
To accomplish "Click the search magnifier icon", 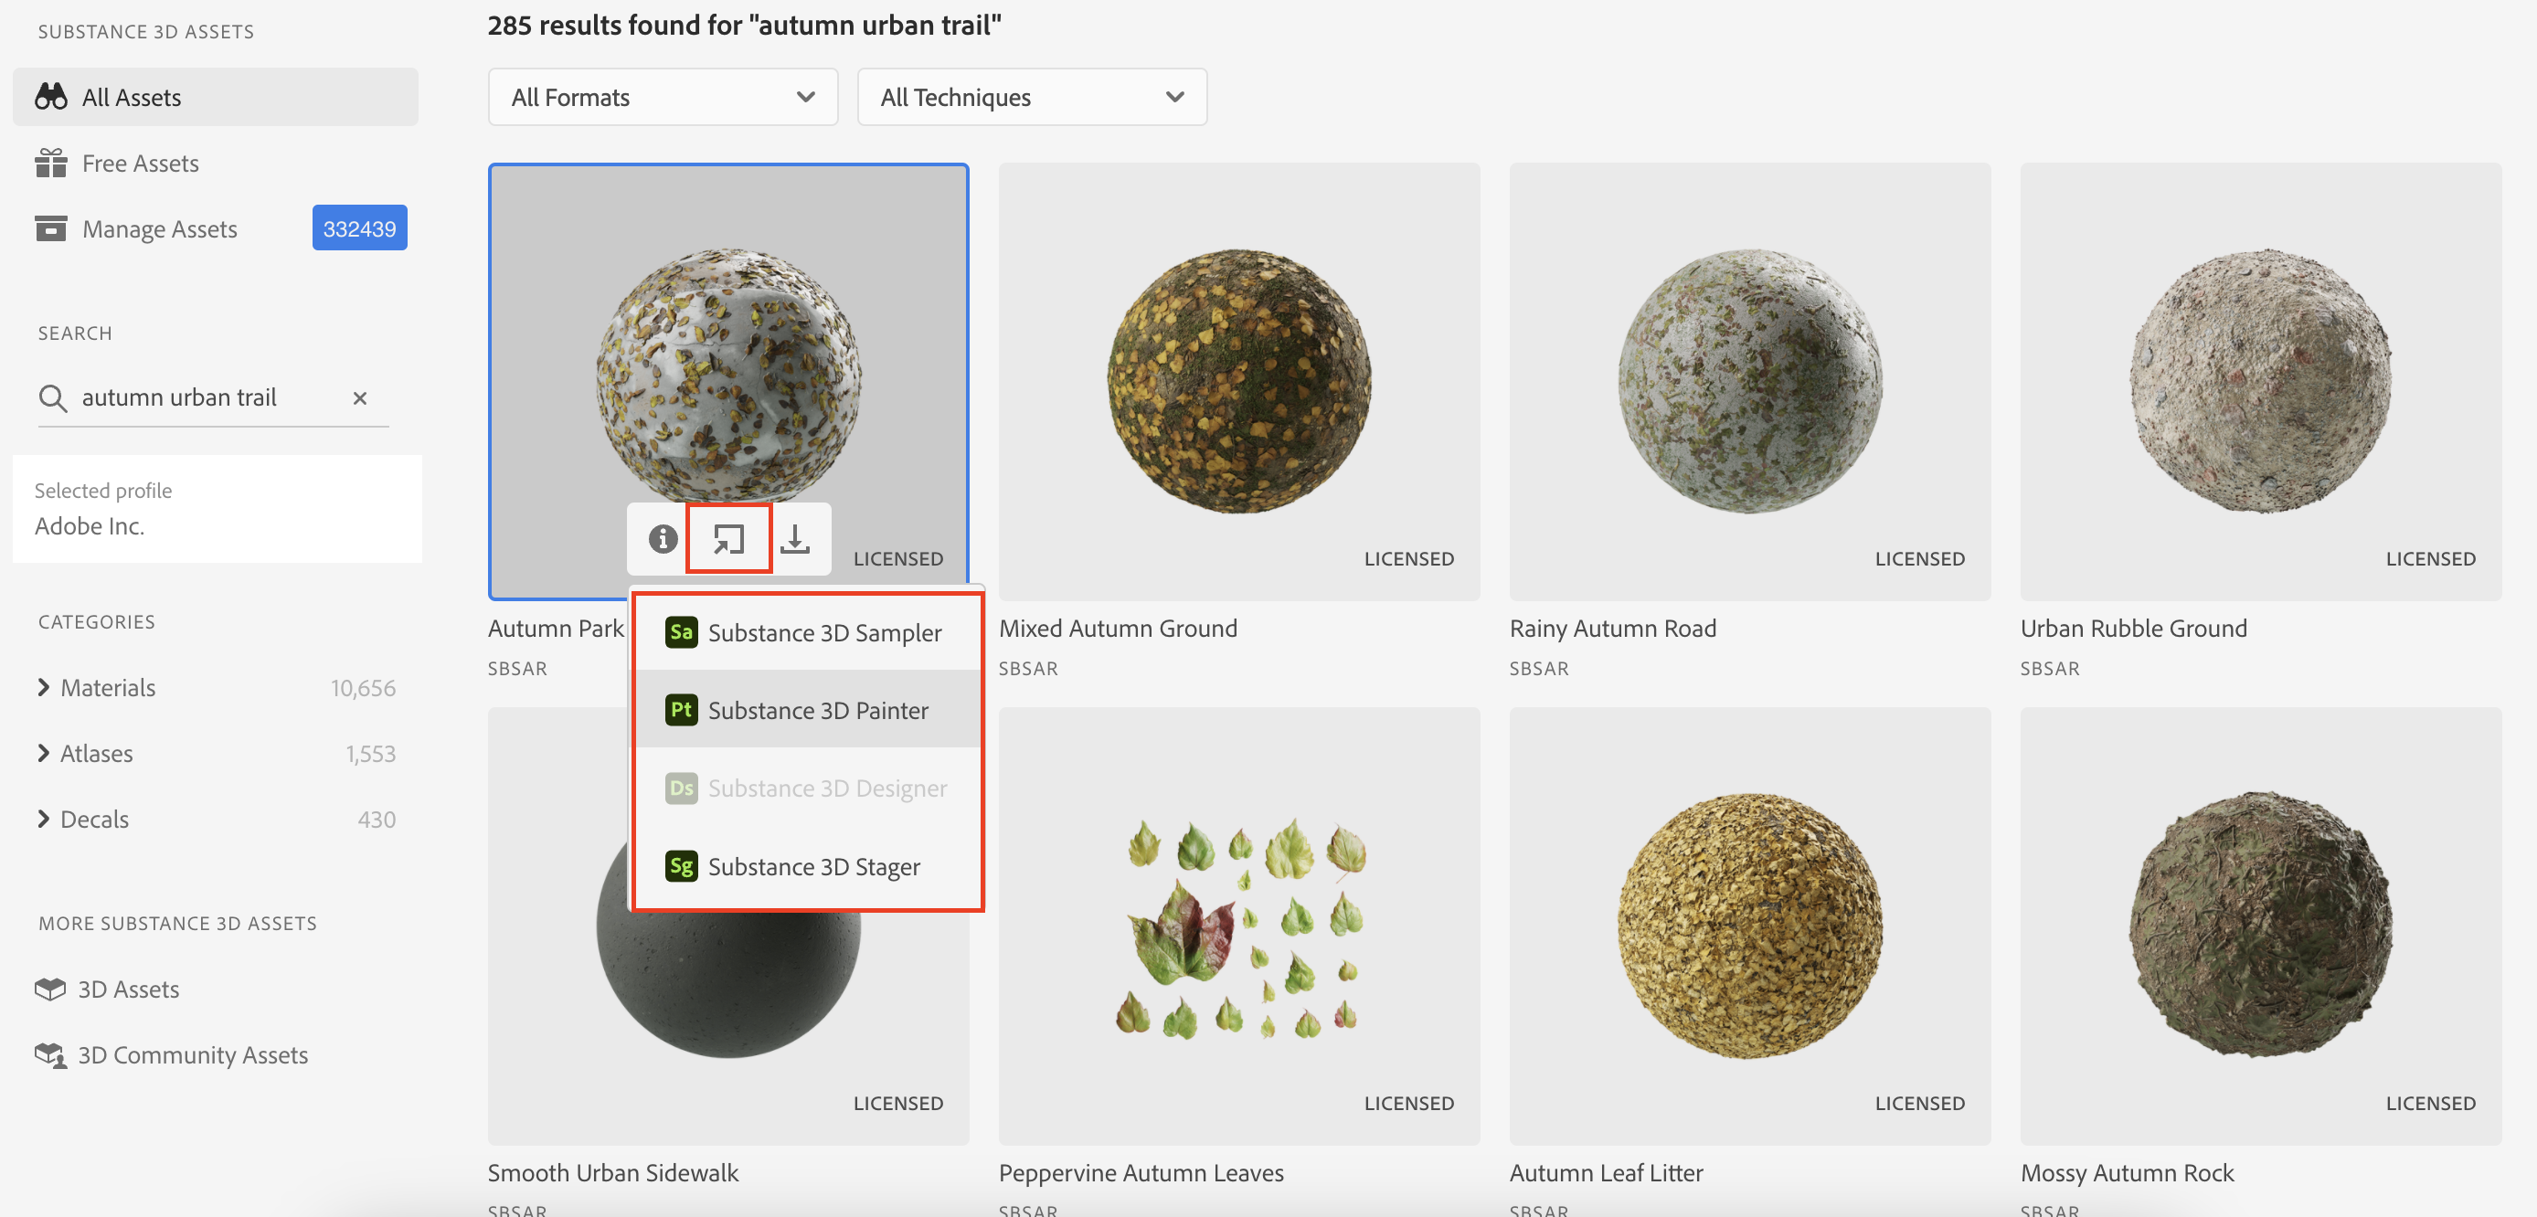I will 54,397.
